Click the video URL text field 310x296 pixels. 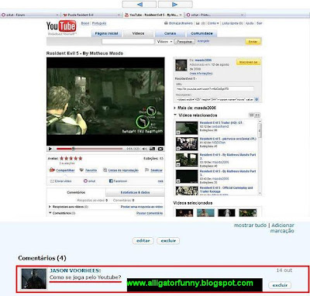point(215,89)
